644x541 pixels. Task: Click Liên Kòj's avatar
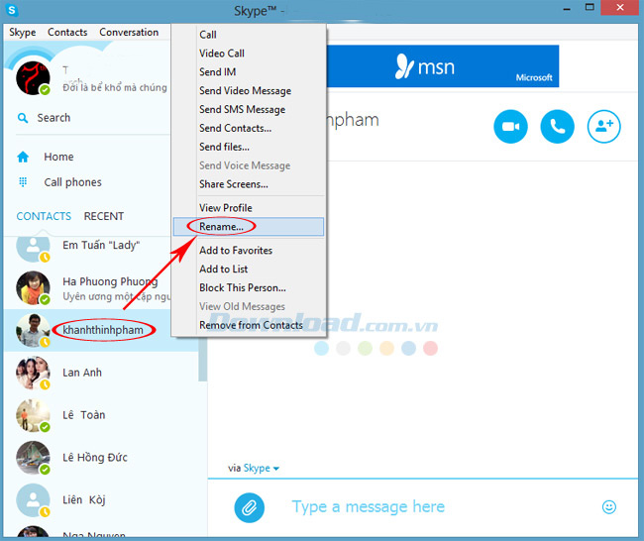click(33, 500)
